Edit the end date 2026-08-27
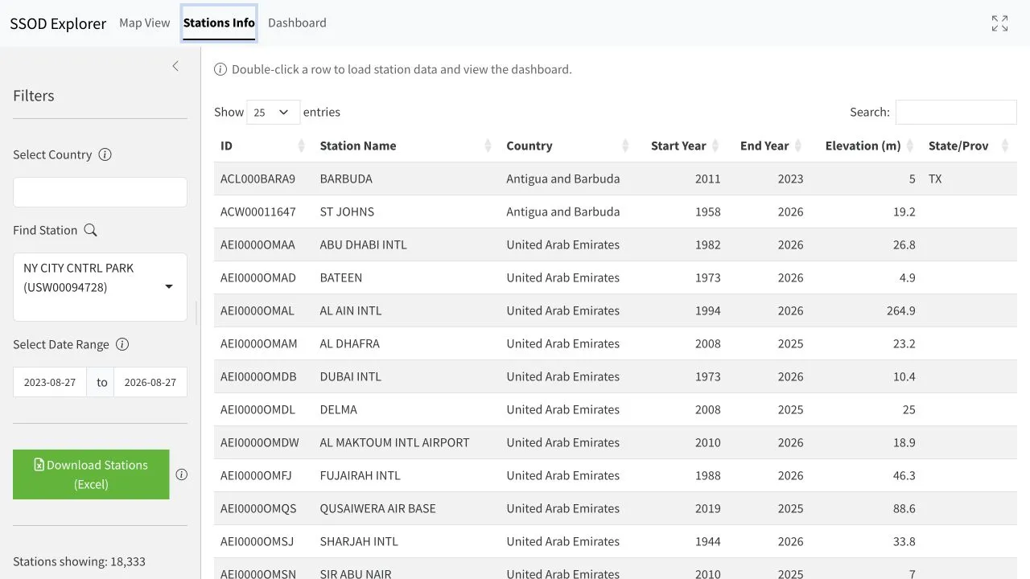Screen dimensions: 1030x579 point(150,382)
